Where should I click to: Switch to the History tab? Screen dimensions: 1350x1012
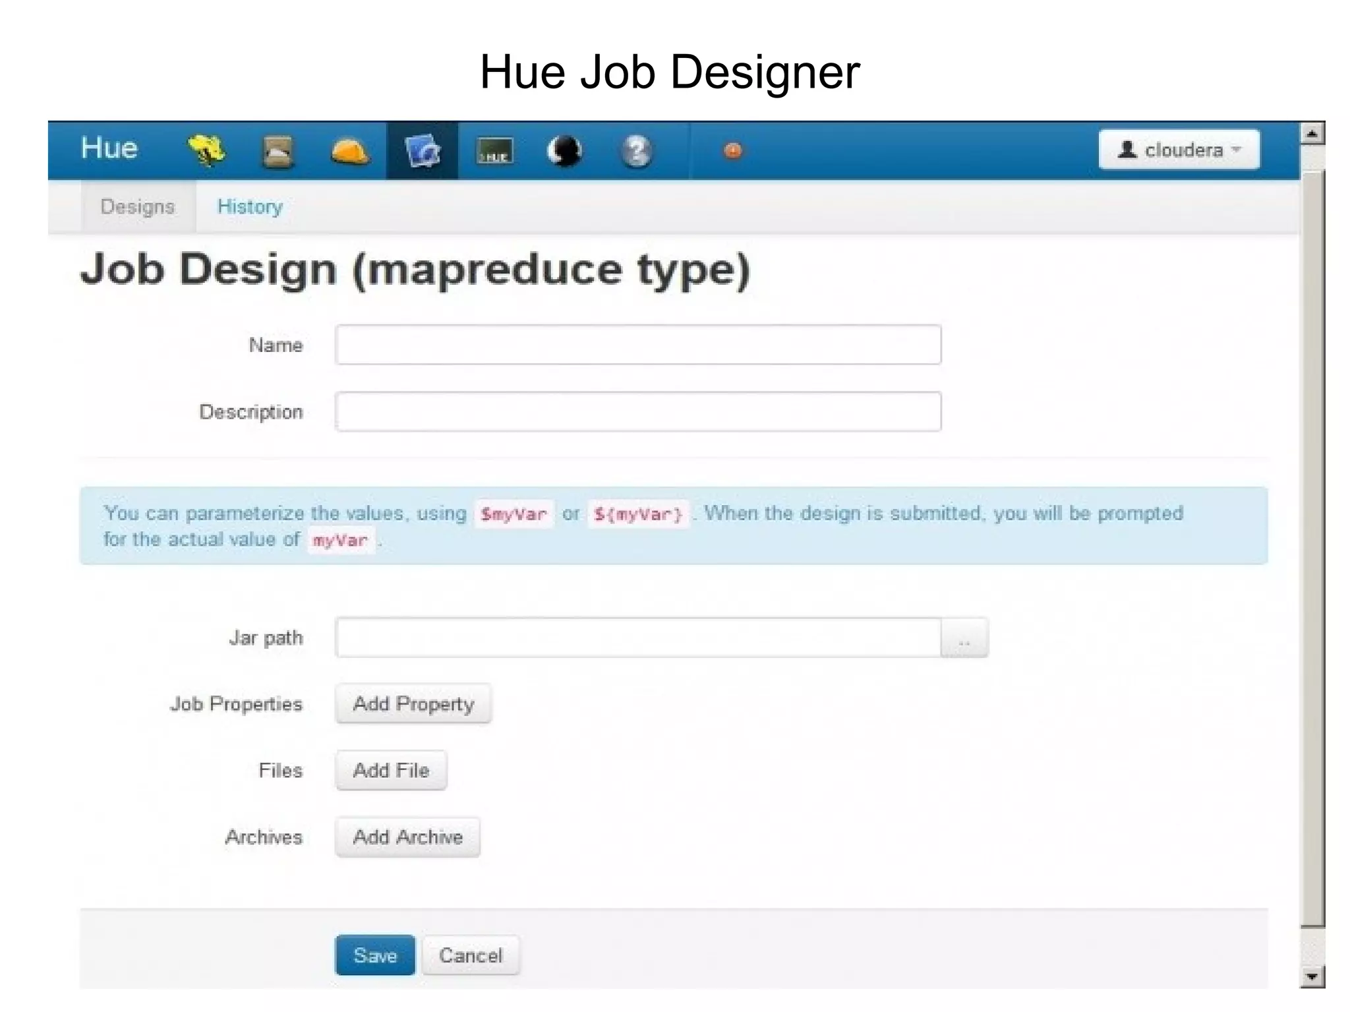[250, 207]
